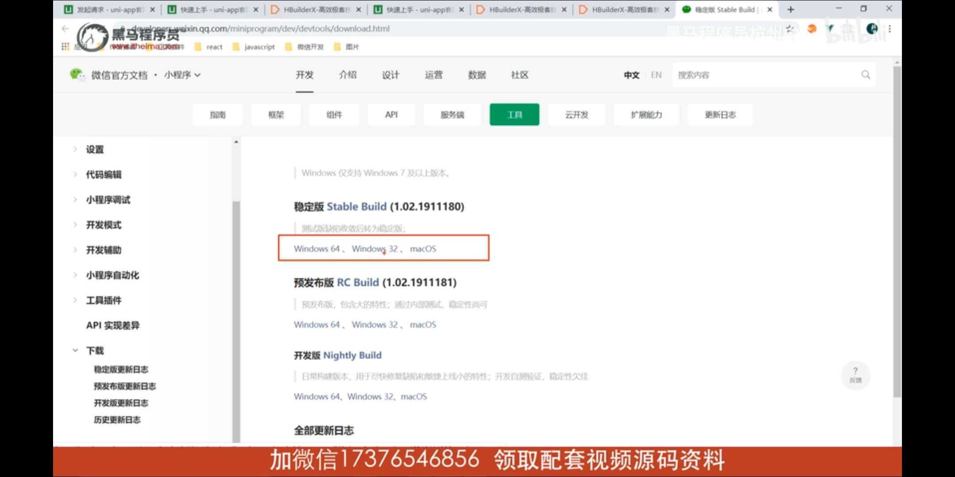Click the orange extension icon in toolbar
The height and width of the screenshot is (477, 955).
coord(812,29)
